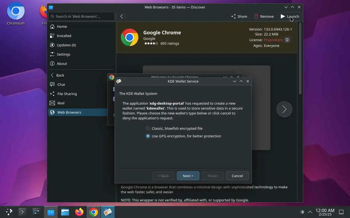Open System Settings icon in taskbar
350x218 pixels.
point(36,212)
